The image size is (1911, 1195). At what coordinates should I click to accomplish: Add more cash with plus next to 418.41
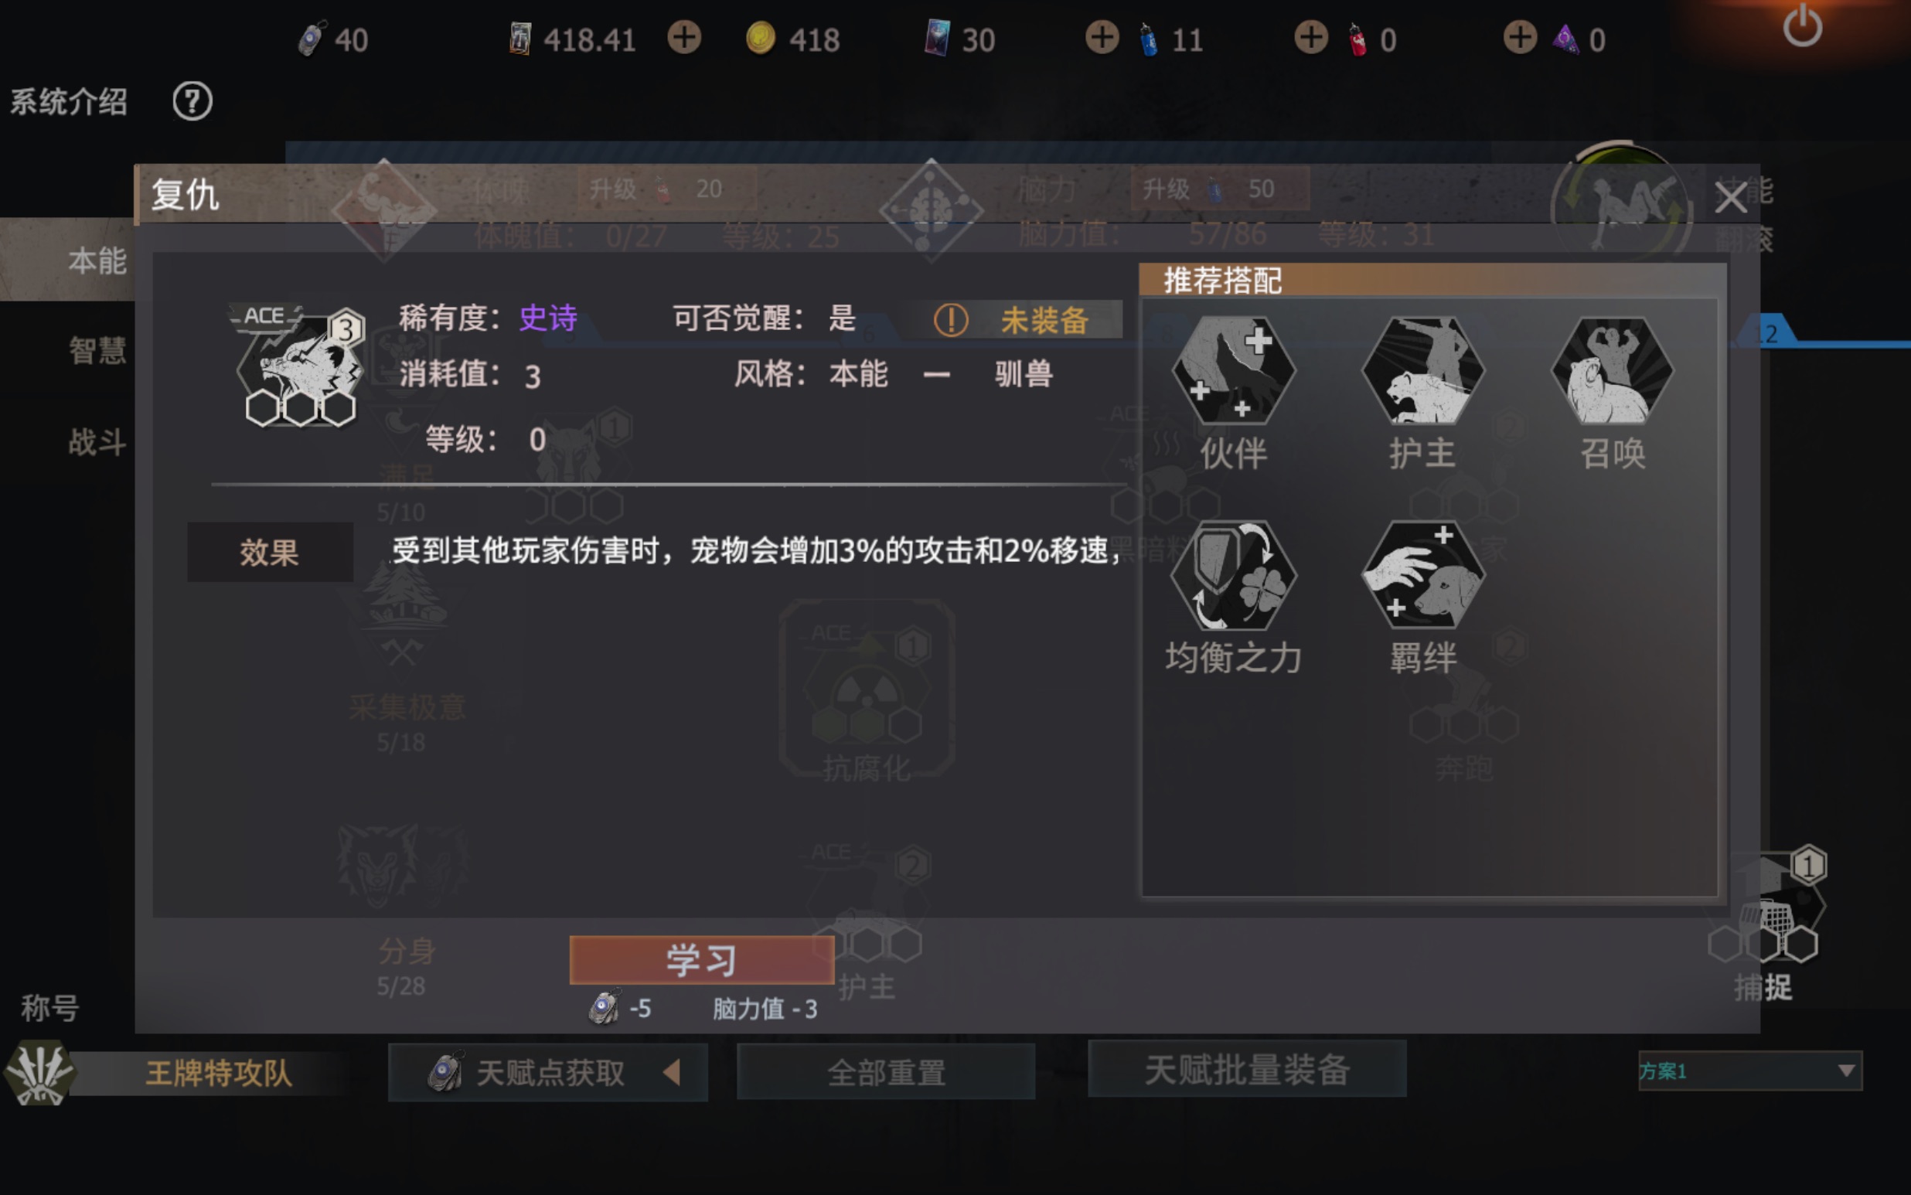pyautogui.click(x=683, y=38)
